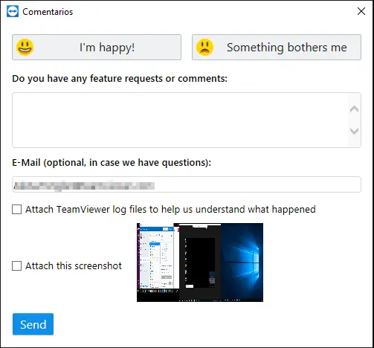Tick the "Attach this screenshot" checkbox
This screenshot has width=374, height=348.
click(x=16, y=265)
